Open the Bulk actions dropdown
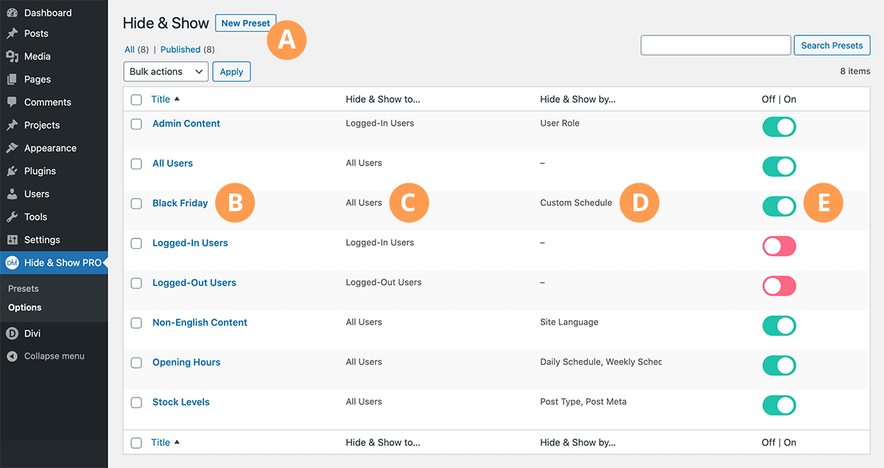 (x=166, y=71)
